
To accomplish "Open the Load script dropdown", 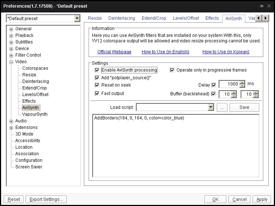I will [x=211, y=107].
